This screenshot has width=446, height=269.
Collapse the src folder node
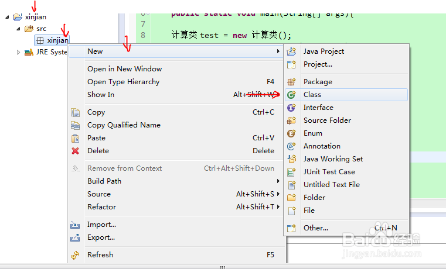point(18,29)
